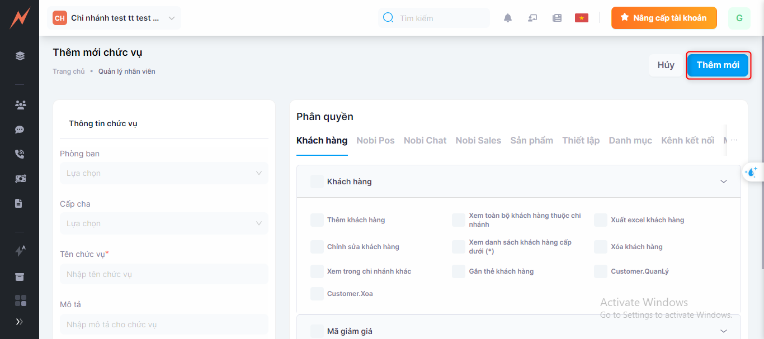Viewport: 764px width, 339px height.
Task: Tick the 'Xuất excel khách hàng' checkbox
Action: coord(601,220)
